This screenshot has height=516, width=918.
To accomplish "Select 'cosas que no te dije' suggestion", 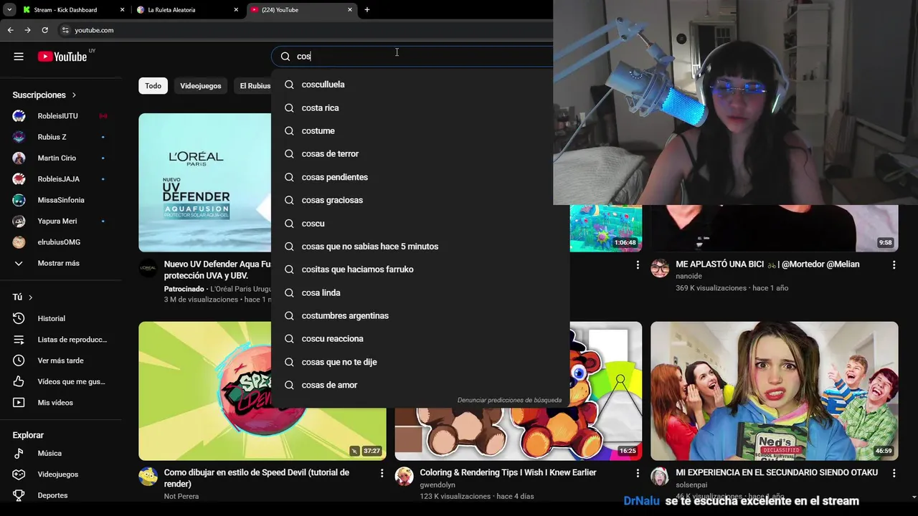I will pos(420,362).
